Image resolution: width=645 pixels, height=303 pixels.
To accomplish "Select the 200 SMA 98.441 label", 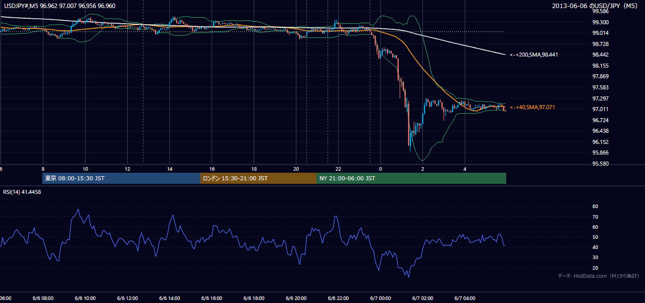I will coord(533,55).
